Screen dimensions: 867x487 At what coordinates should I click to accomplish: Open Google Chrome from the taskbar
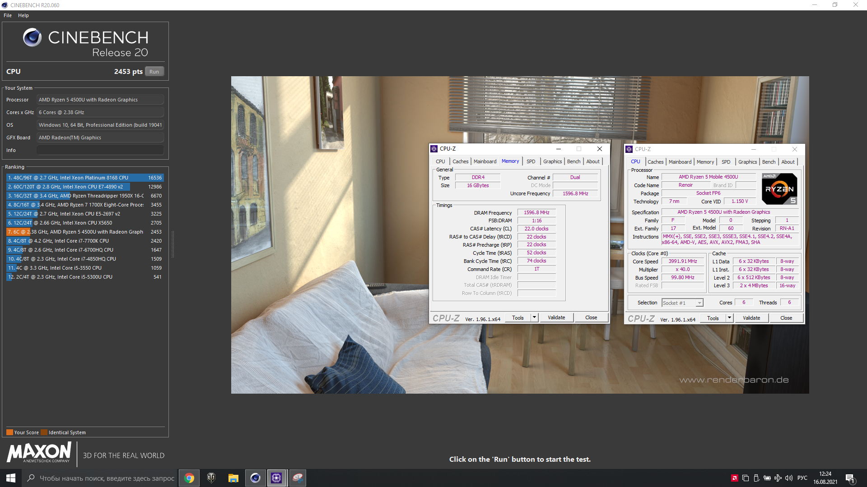click(189, 478)
